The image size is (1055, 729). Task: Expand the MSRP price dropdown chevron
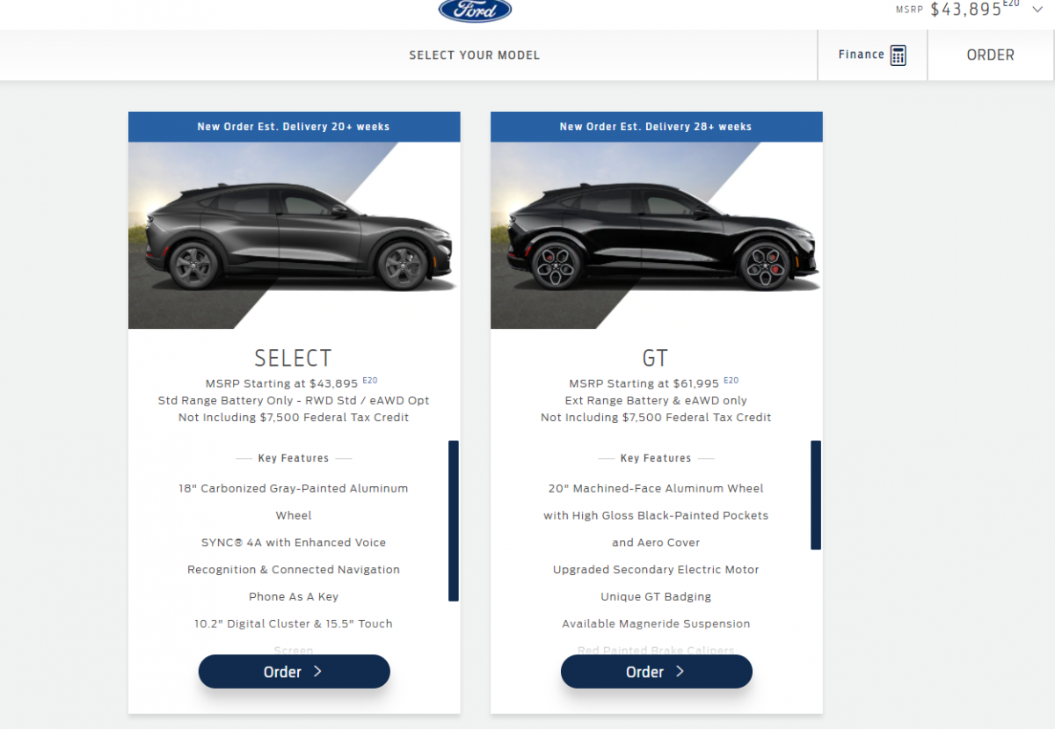(x=1037, y=11)
